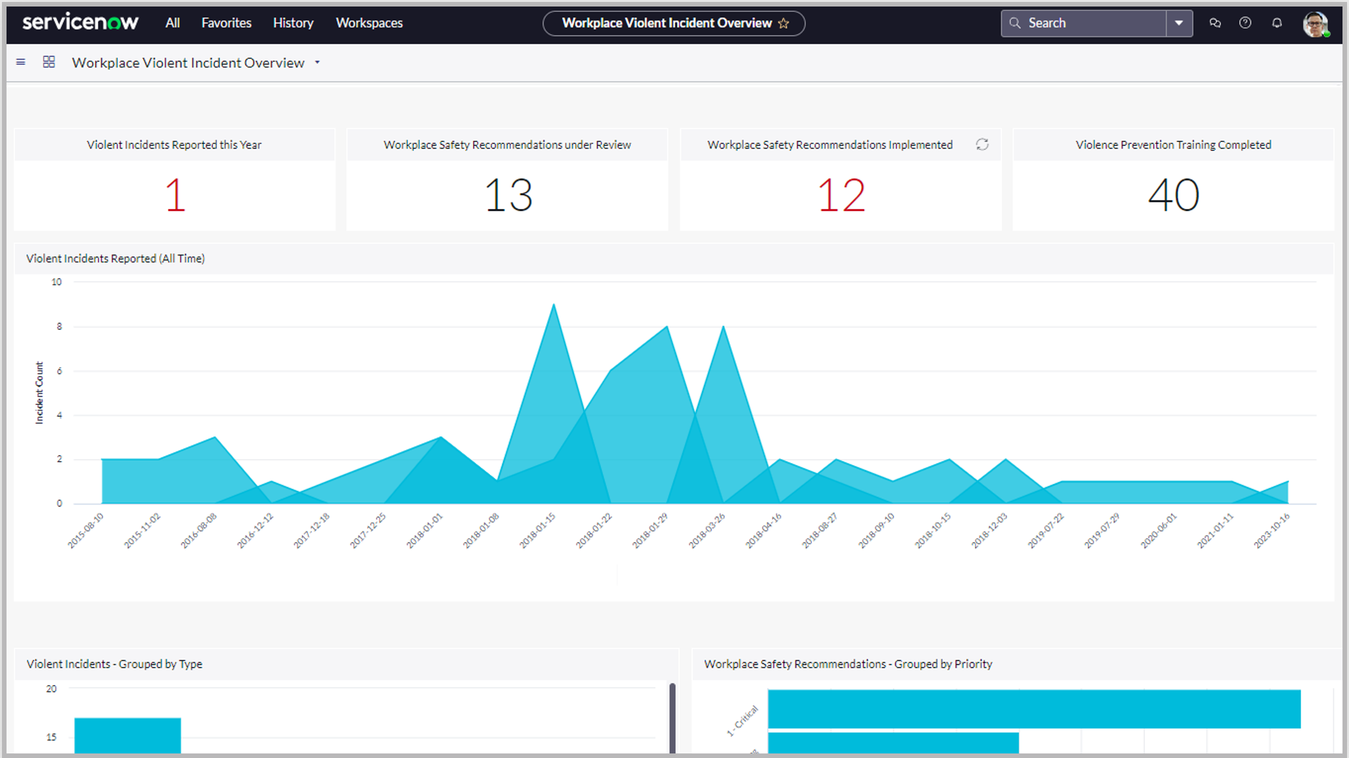Click Workplace Safety Recommendations under Review header

[507, 145]
